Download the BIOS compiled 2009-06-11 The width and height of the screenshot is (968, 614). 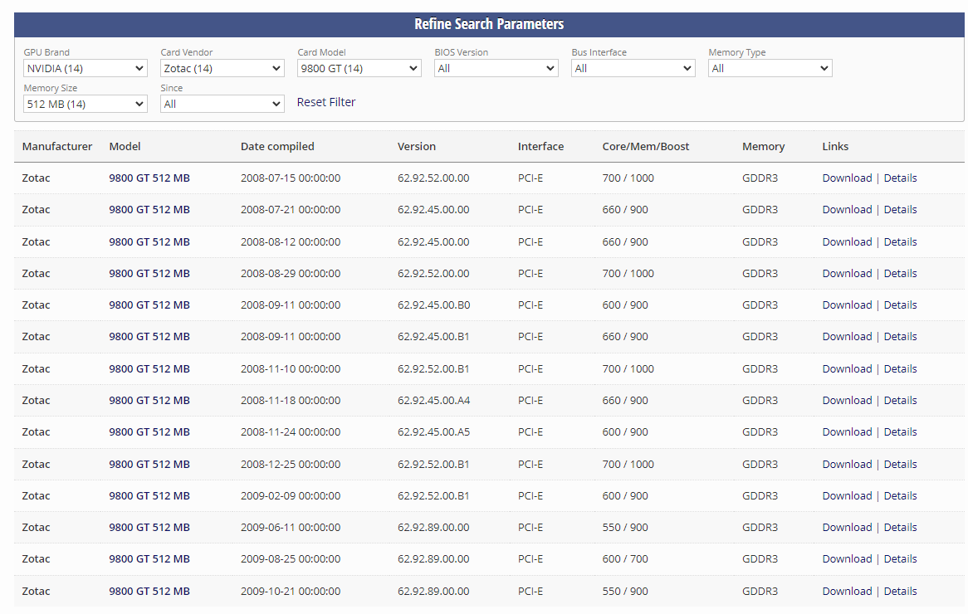click(x=847, y=528)
